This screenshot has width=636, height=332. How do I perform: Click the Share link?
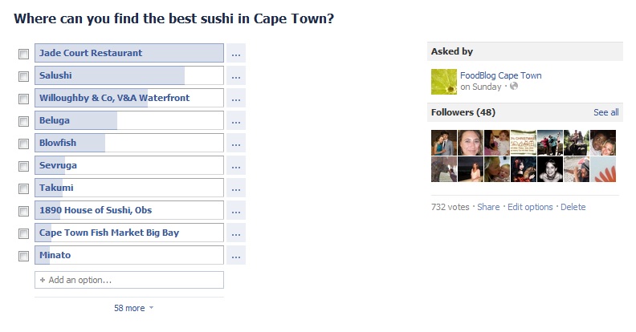[488, 207]
